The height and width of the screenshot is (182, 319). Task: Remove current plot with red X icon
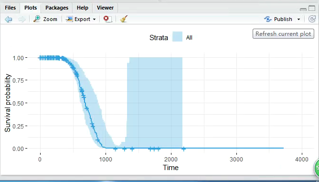pos(107,19)
